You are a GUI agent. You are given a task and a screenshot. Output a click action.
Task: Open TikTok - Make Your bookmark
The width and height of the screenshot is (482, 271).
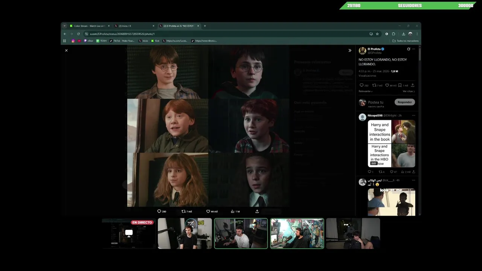(122, 41)
